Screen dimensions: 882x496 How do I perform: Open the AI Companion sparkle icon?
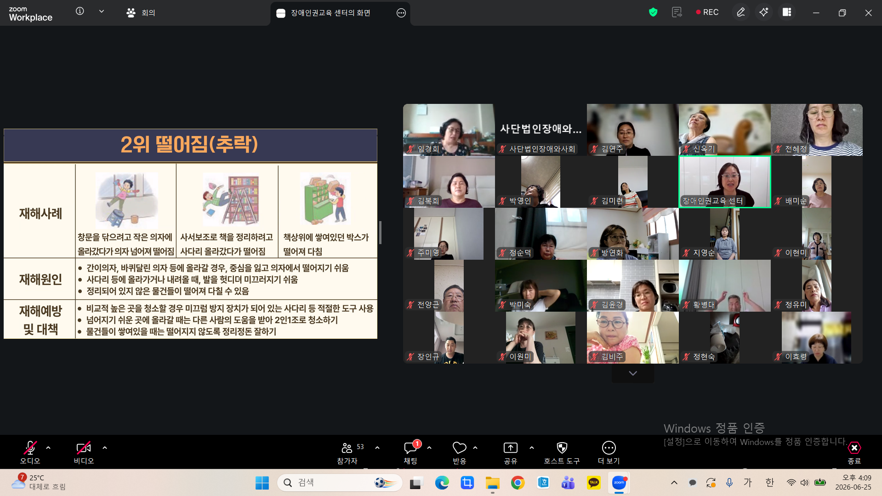coord(764,12)
